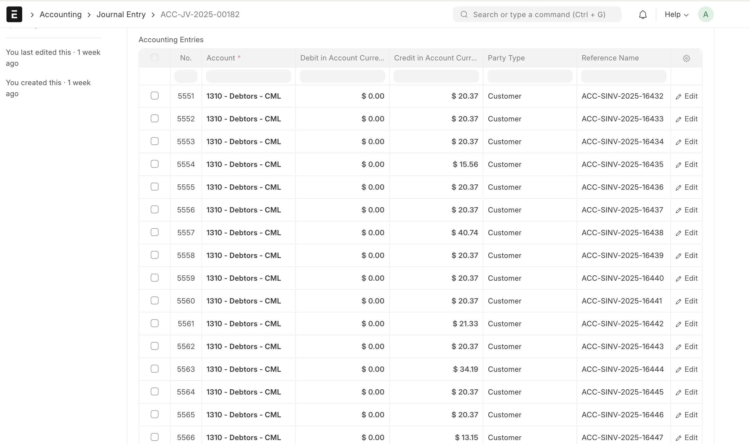750x444 pixels.
Task: Click the user avatar icon 'A'
Action: coord(705,14)
